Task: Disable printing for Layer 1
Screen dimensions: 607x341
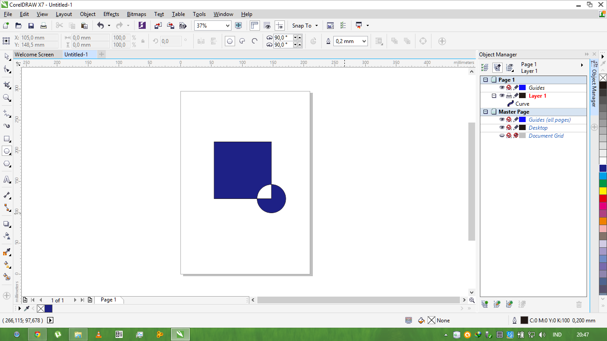Action: (x=509, y=96)
